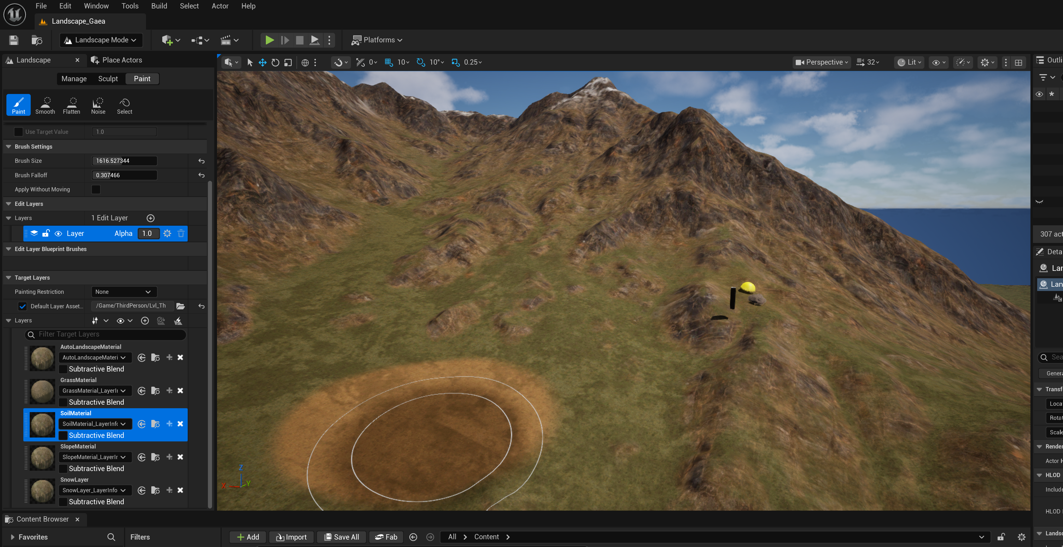Click the Save All button

tap(341, 537)
